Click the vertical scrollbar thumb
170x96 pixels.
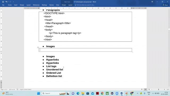[x=169, y=29]
